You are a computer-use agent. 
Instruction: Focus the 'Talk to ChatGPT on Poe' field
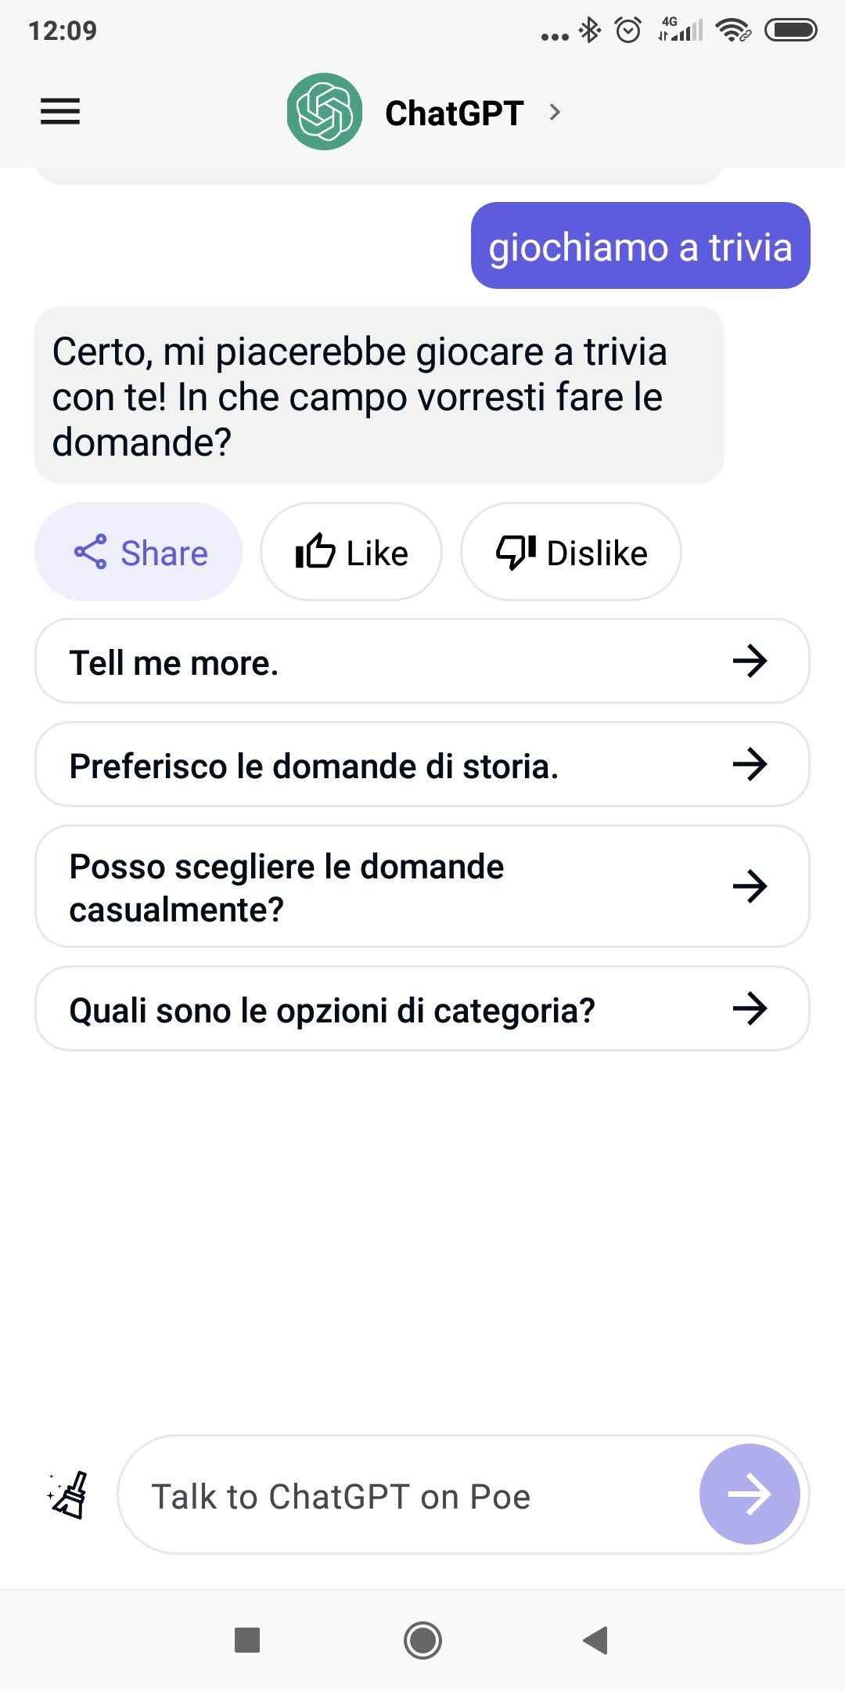point(407,1495)
